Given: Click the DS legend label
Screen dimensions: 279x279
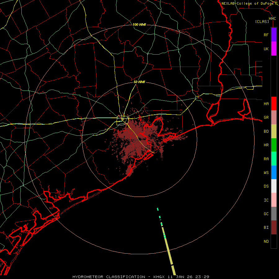Looking at the screenshot, I should point(266,186).
